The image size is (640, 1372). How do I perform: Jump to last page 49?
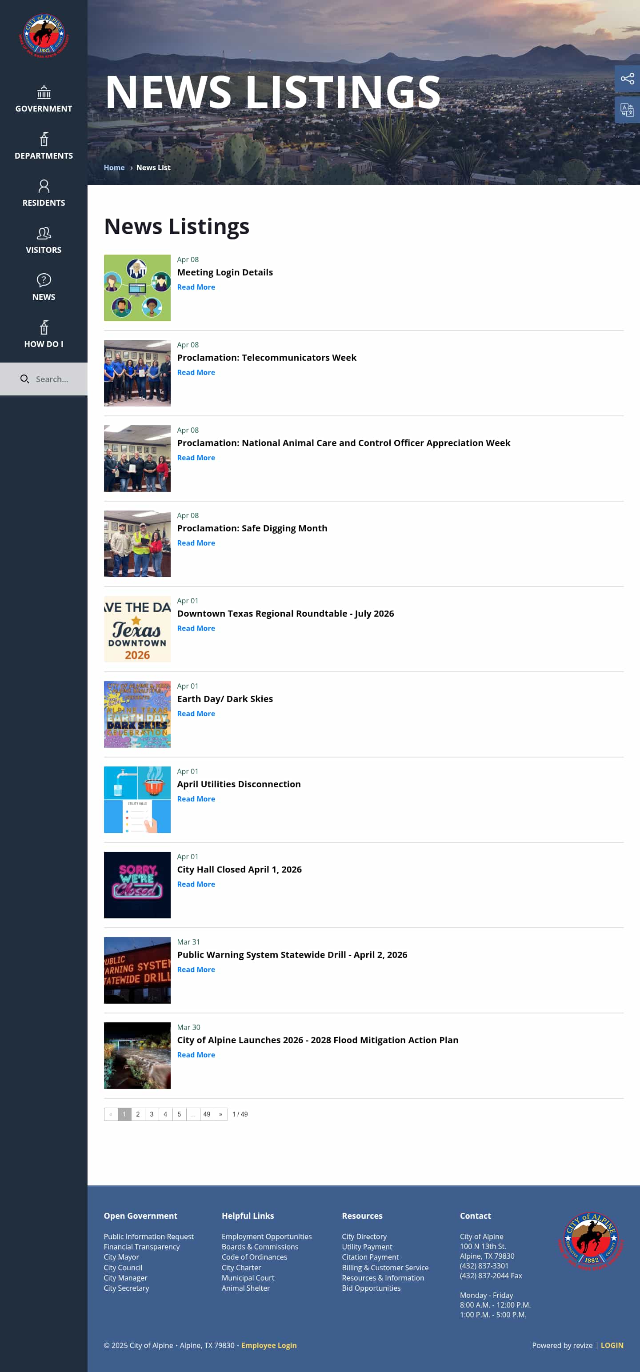point(207,1114)
